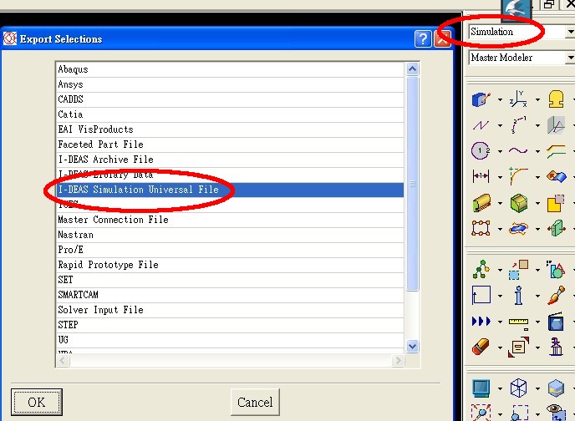This screenshot has height=421, width=575.
Task: Select the paintbrush appearance icon
Action: (x=557, y=296)
